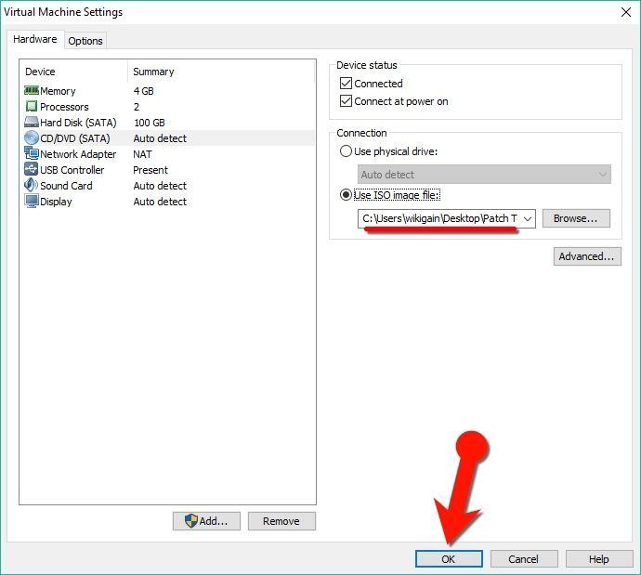The width and height of the screenshot is (641, 575).
Task: Toggle Connect at power on checkbox
Action: 346,100
